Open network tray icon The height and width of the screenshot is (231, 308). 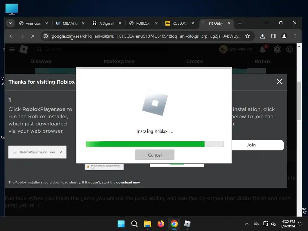click(x=266, y=224)
